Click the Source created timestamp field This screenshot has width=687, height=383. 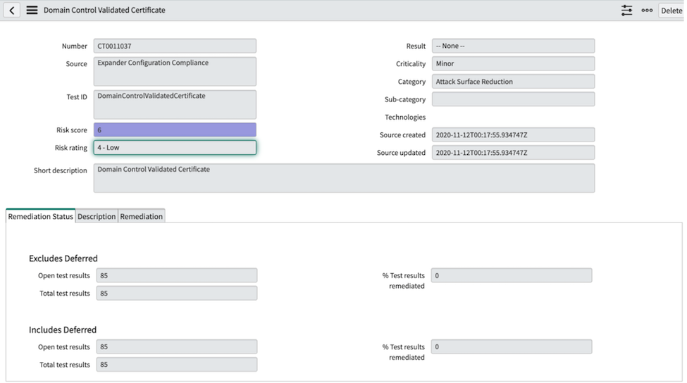point(513,135)
